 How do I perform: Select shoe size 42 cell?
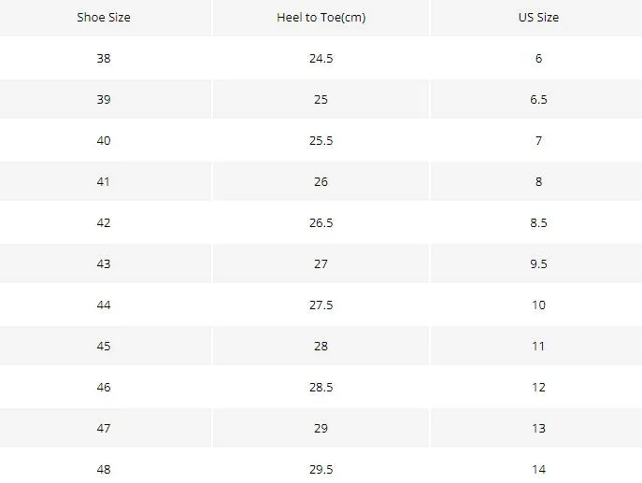tap(104, 223)
